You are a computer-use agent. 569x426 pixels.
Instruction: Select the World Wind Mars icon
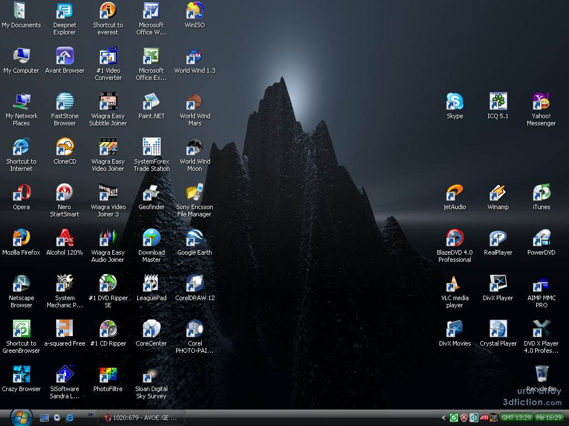tap(195, 102)
